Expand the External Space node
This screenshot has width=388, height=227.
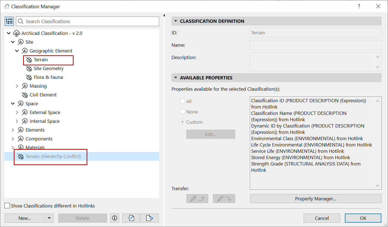[x=17, y=112]
